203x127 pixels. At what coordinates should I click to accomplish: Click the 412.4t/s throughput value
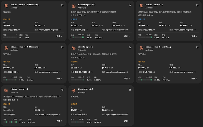click(99, 38)
